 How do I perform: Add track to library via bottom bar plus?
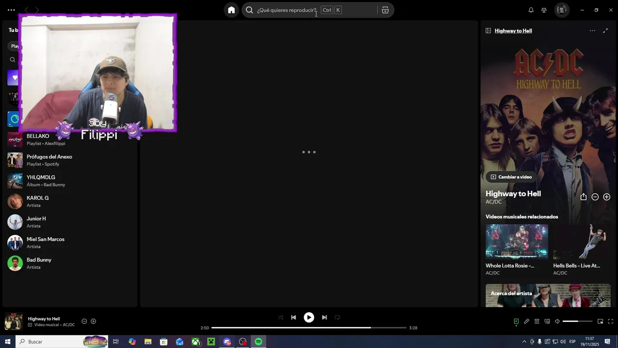pos(93,321)
